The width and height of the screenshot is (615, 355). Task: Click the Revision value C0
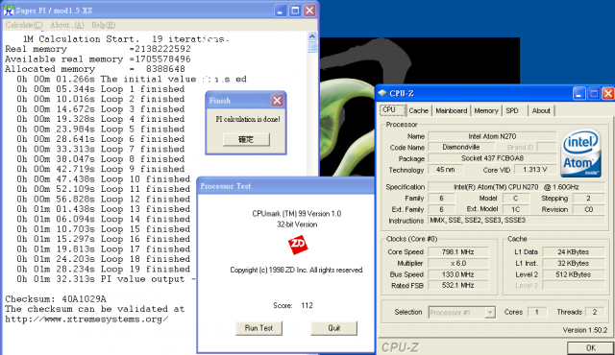click(x=588, y=209)
